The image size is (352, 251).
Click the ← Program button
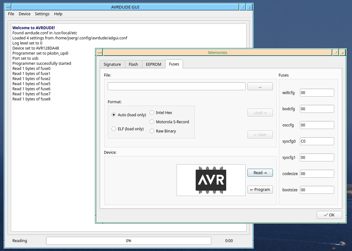coord(260,189)
